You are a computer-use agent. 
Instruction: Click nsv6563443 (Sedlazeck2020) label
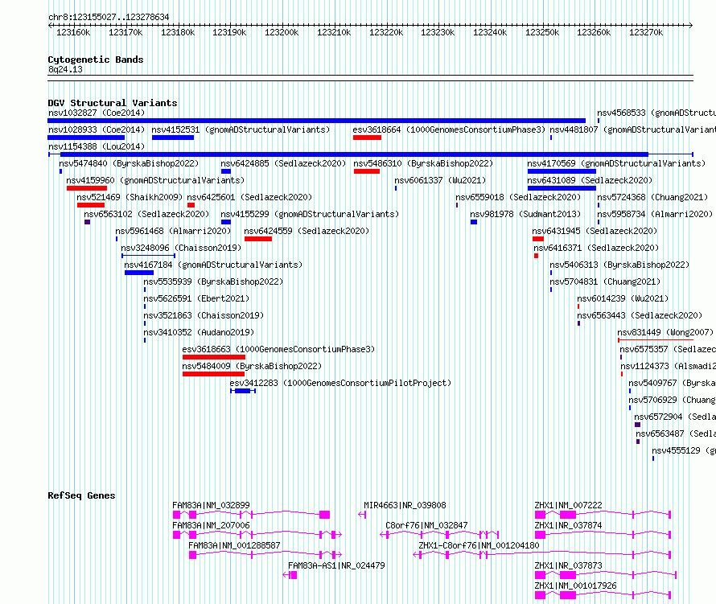pos(640,315)
